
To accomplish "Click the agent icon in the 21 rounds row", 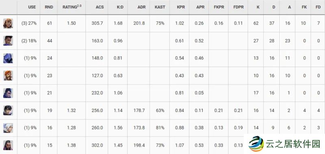I will 8,93.
